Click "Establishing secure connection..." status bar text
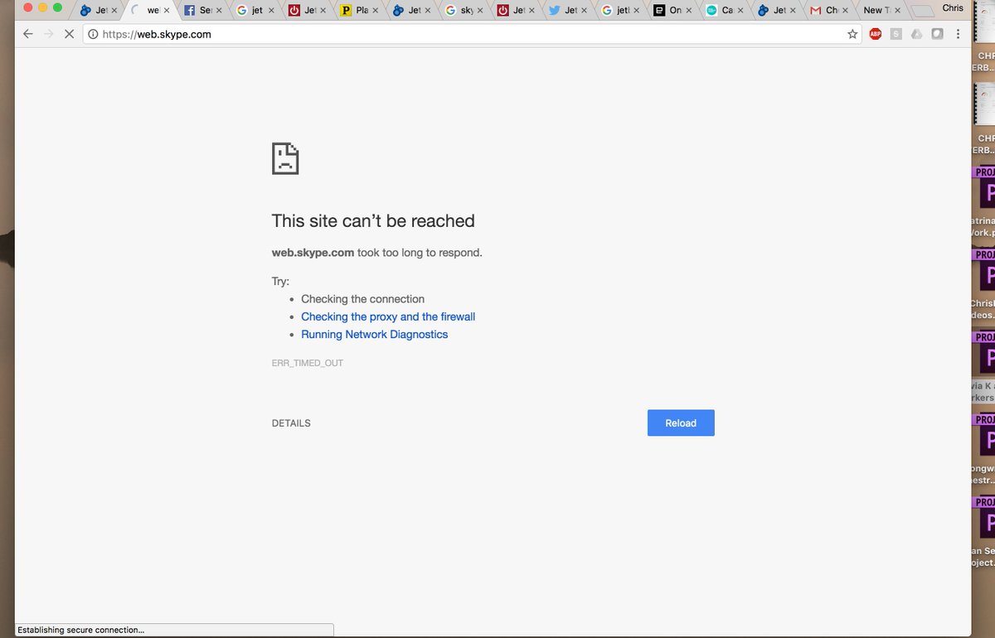The width and height of the screenshot is (995, 638). tap(80, 631)
